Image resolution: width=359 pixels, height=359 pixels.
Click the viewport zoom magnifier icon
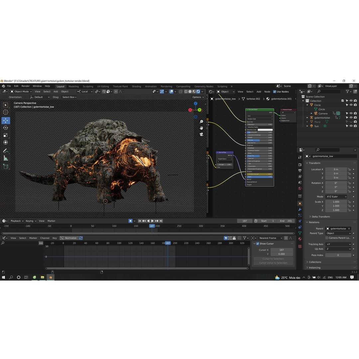pyautogui.click(x=201, y=122)
